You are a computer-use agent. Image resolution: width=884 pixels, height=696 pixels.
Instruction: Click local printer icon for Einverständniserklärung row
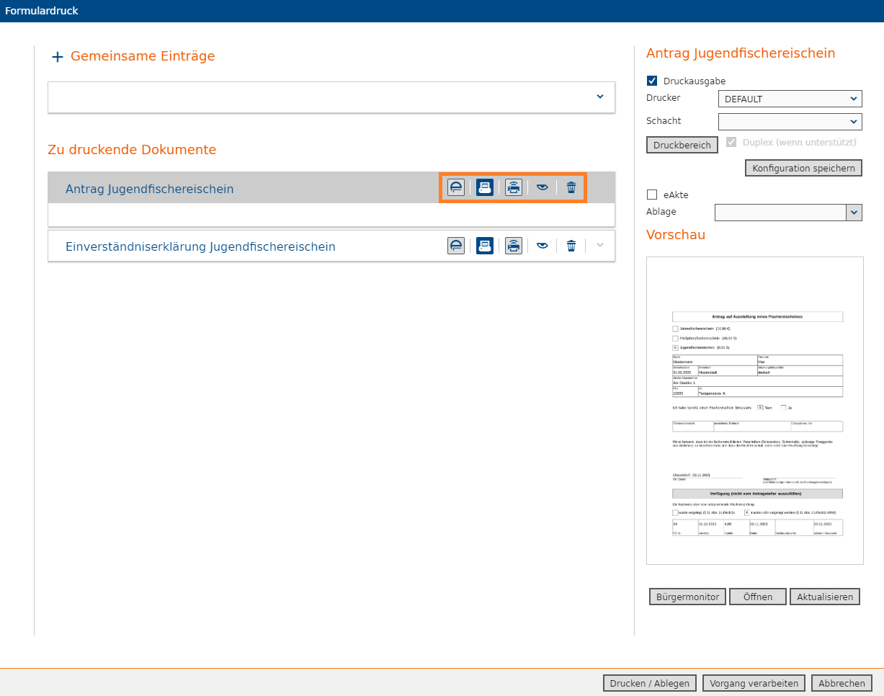(x=485, y=246)
